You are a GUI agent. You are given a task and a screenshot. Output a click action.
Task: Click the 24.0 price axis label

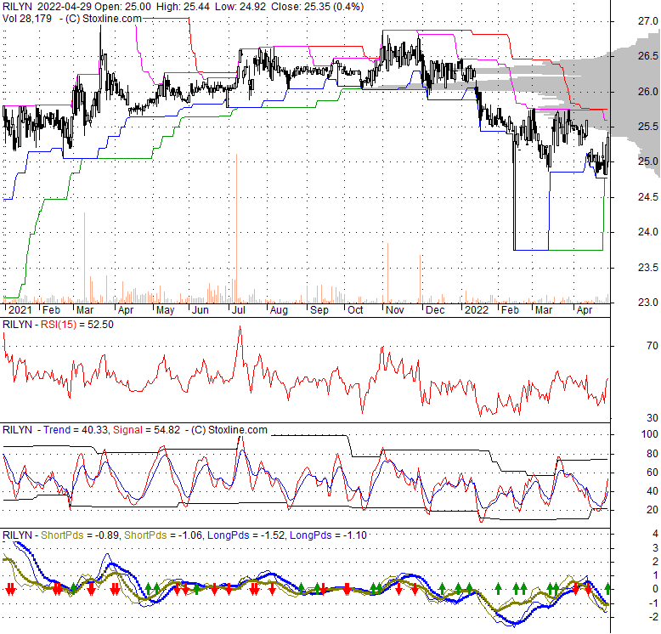point(648,232)
